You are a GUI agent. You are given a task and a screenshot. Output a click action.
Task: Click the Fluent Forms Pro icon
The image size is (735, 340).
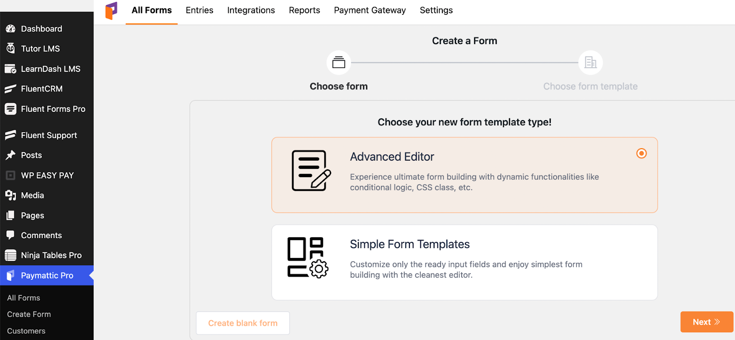10,109
